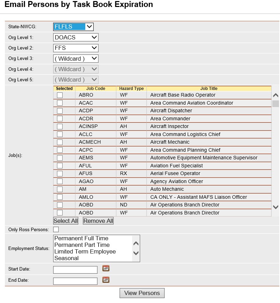280x303 pixels.
Task: Check the AOBD WF hazard type checkbox
Action: (60, 213)
